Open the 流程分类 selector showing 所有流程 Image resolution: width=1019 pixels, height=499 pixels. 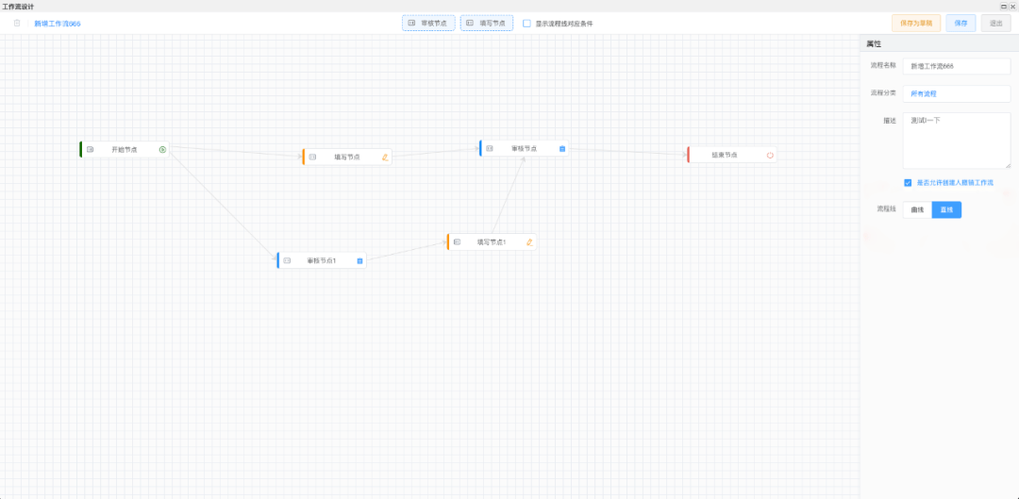click(956, 94)
